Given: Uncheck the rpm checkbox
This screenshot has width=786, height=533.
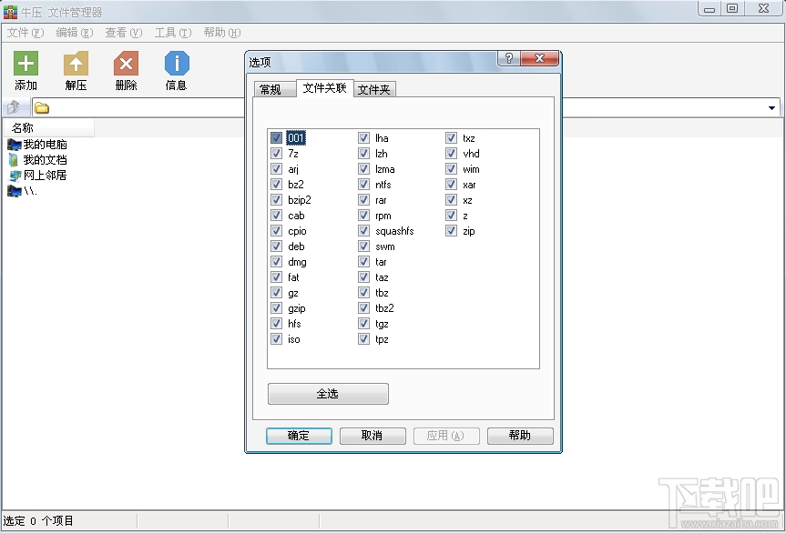Looking at the screenshot, I should tap(364, 216).
